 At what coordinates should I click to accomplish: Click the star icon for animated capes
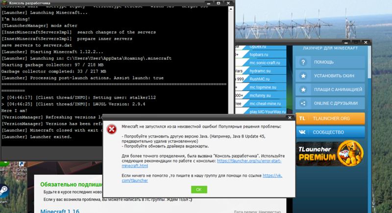click(304, 90)
